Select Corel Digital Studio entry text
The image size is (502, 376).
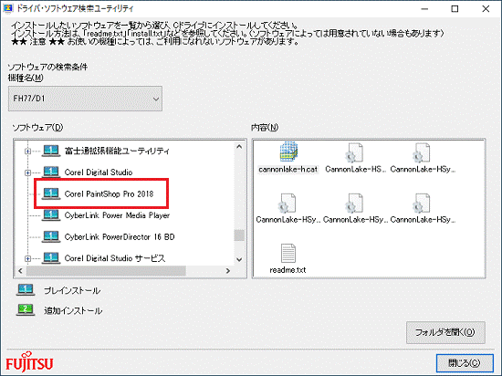coord(99,172)
